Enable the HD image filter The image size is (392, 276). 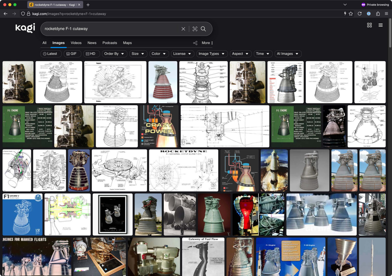click(91, 54)
